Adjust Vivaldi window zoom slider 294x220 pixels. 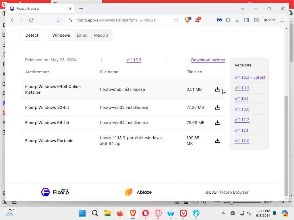point(231,202)
